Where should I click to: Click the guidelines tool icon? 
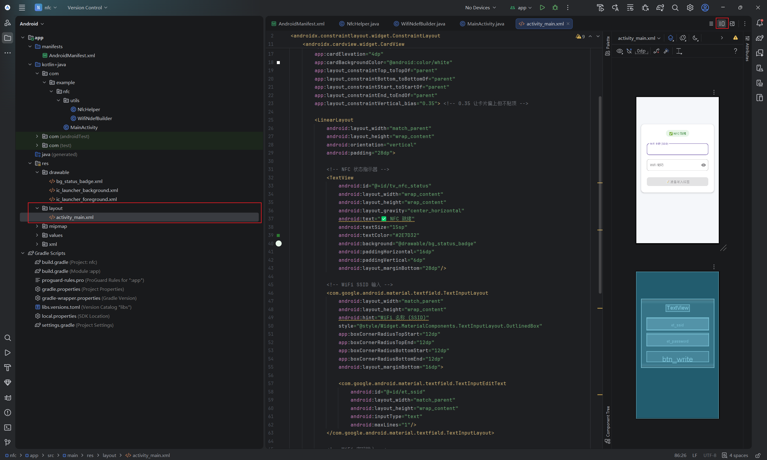(x=679, y=51)
